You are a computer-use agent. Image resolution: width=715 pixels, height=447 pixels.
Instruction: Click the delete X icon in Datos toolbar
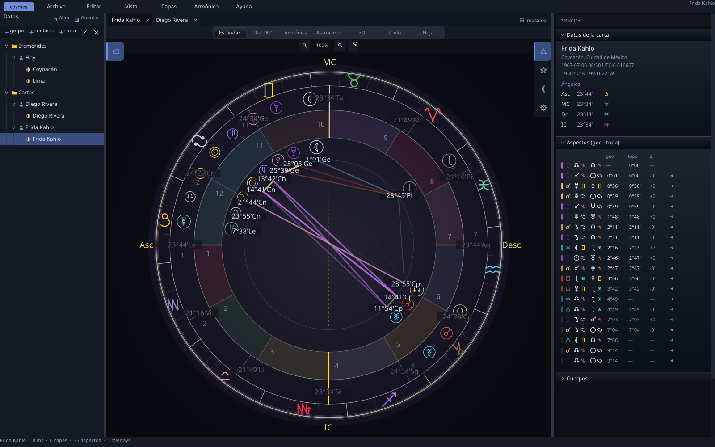[96, 33]
